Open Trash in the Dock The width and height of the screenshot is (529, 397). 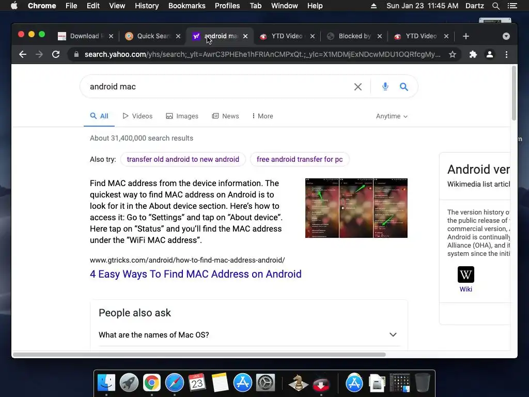pyautogui.click(x=423, y=383)
